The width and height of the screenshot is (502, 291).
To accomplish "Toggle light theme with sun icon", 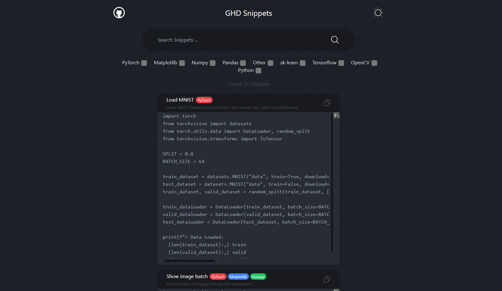I will [378, 13].
